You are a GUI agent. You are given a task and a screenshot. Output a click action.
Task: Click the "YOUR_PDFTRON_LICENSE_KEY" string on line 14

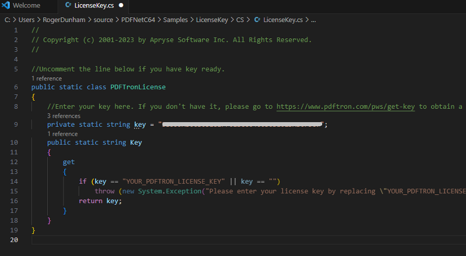(174, 182)
